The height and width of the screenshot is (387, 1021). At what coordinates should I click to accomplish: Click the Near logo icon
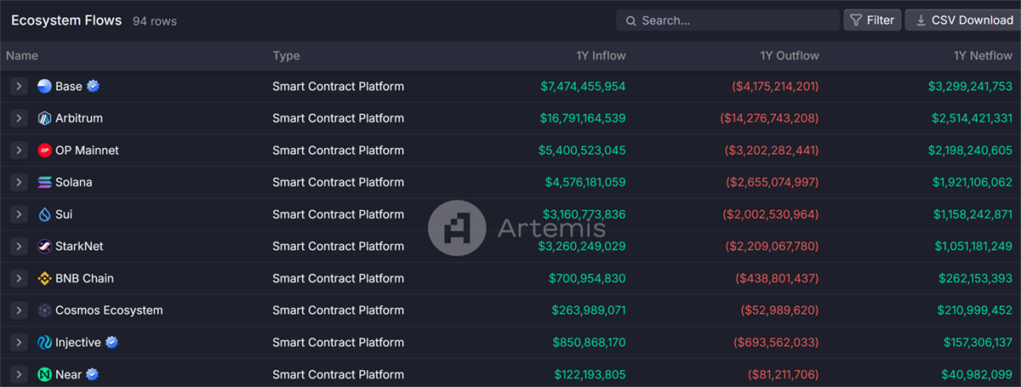coord(45,374)
